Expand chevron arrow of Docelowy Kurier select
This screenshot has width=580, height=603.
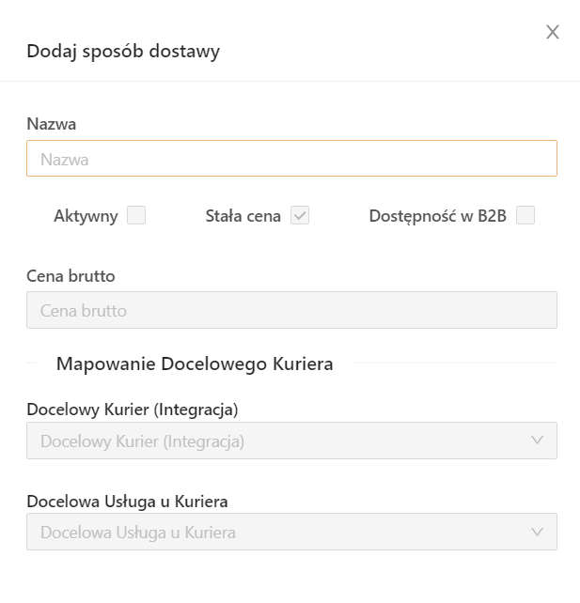pos(538,441)
